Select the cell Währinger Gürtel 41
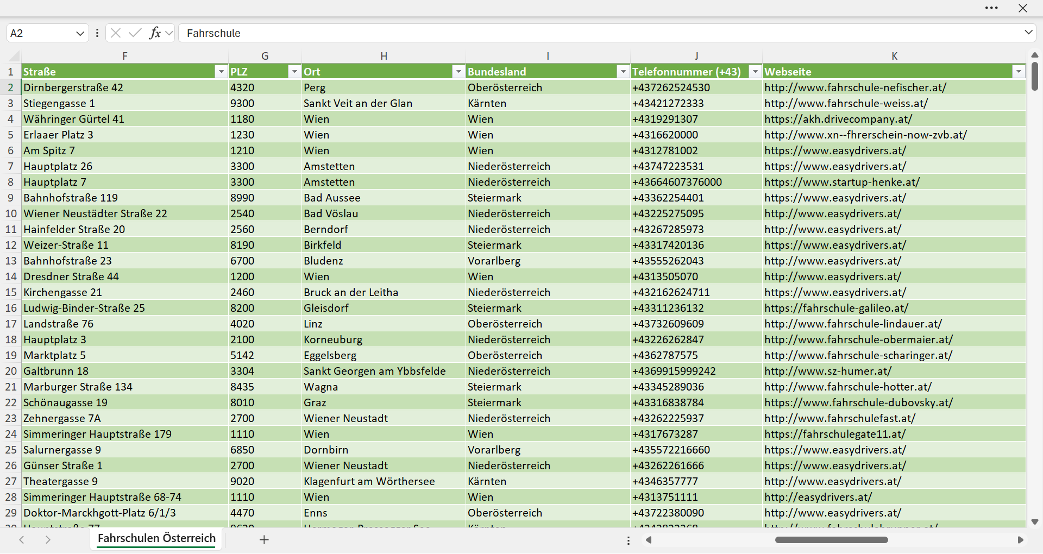This screenshot has height=554, width=1043. 125,119
